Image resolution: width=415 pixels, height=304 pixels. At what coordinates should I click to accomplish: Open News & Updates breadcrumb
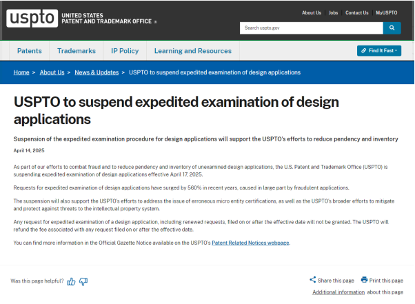(x=97, y=72)
